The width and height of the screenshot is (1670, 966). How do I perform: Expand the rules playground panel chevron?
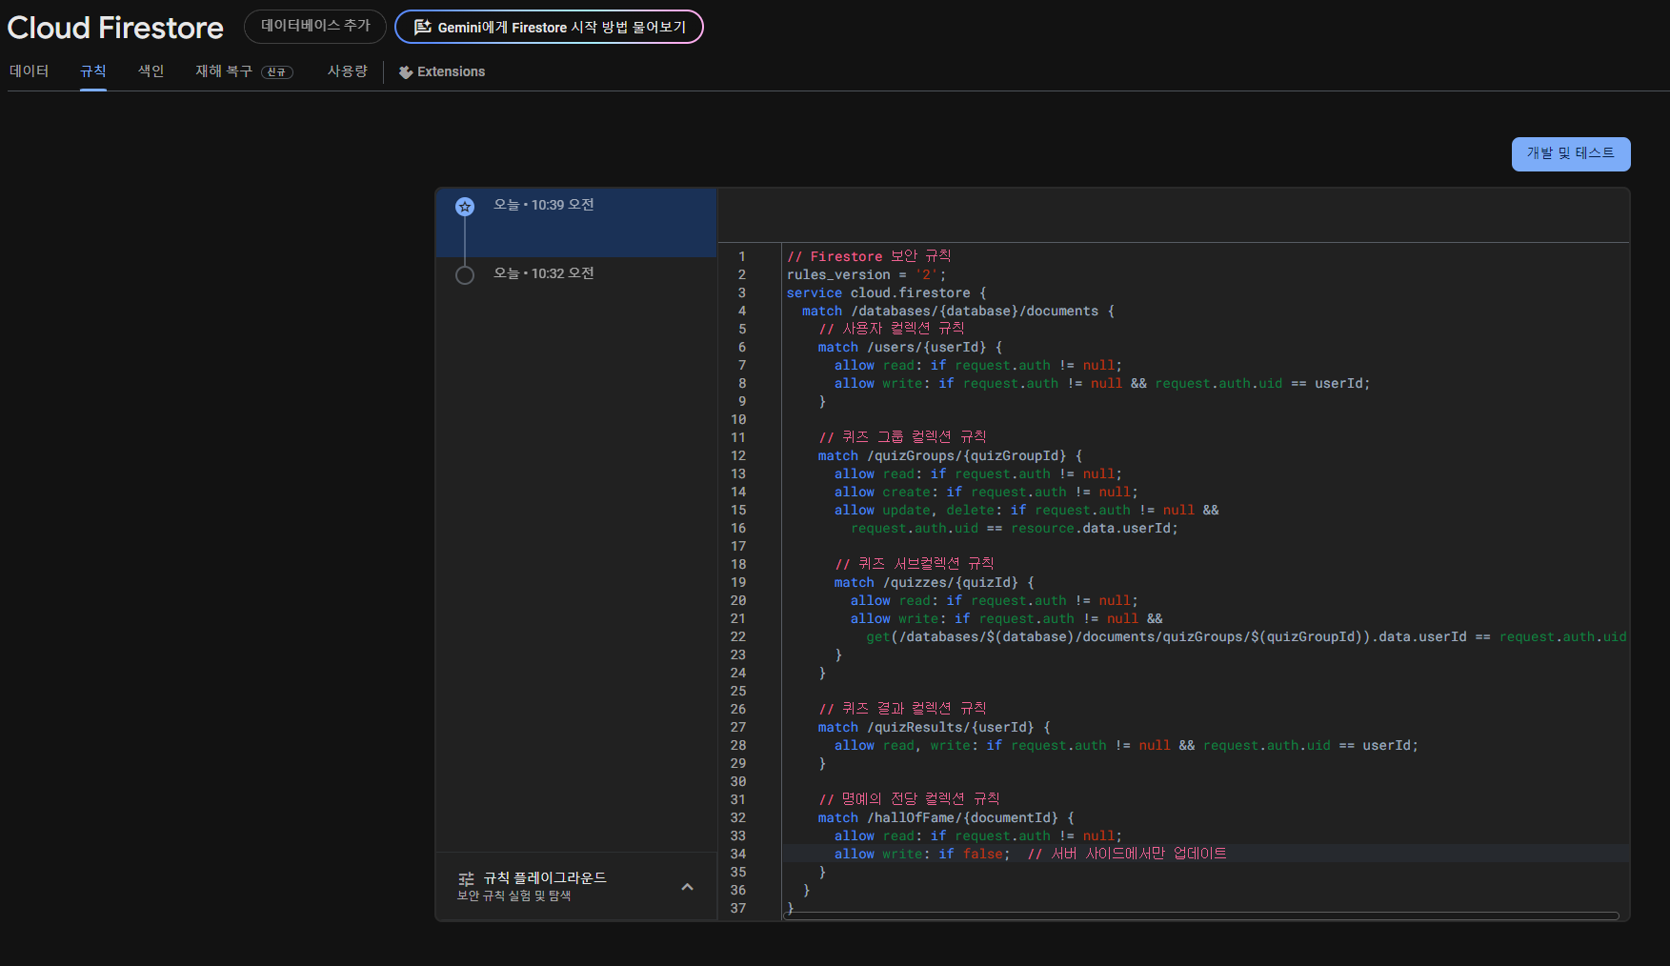coord(687,887)
